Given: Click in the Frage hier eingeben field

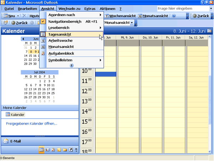Looking at the screenshot, I should pos(183,9).
